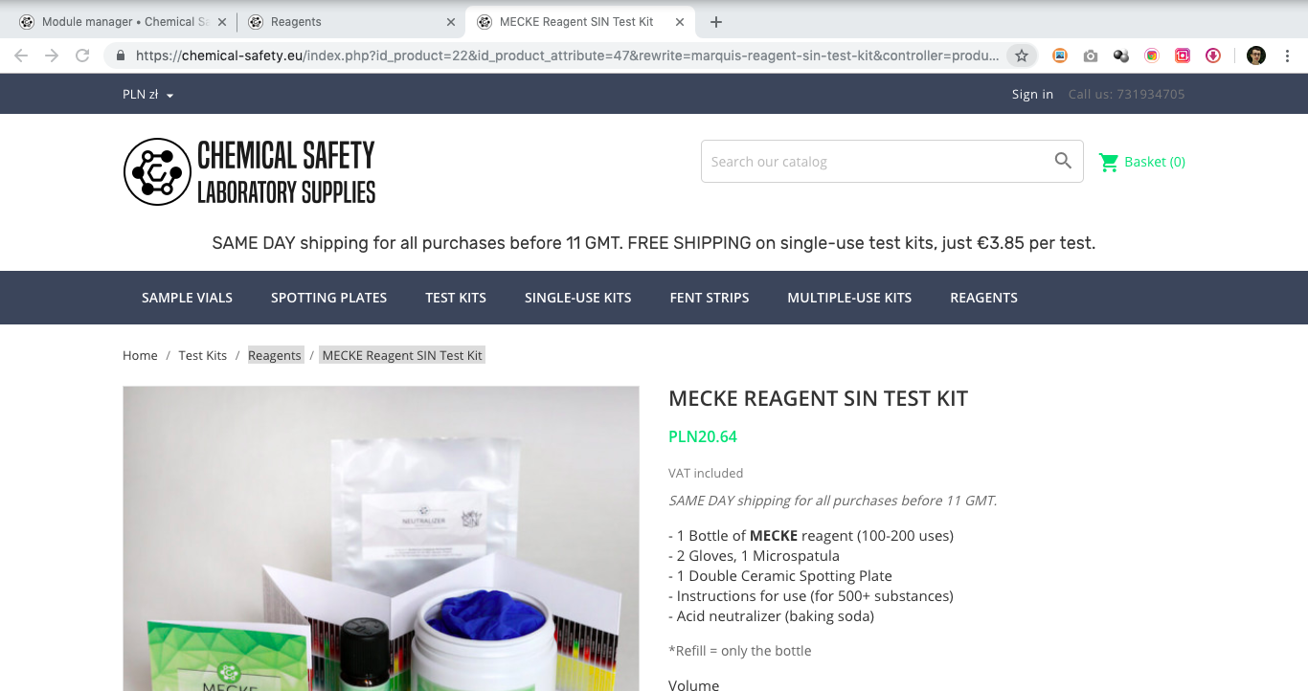Bookmark page with star icon

[1022, 56]
